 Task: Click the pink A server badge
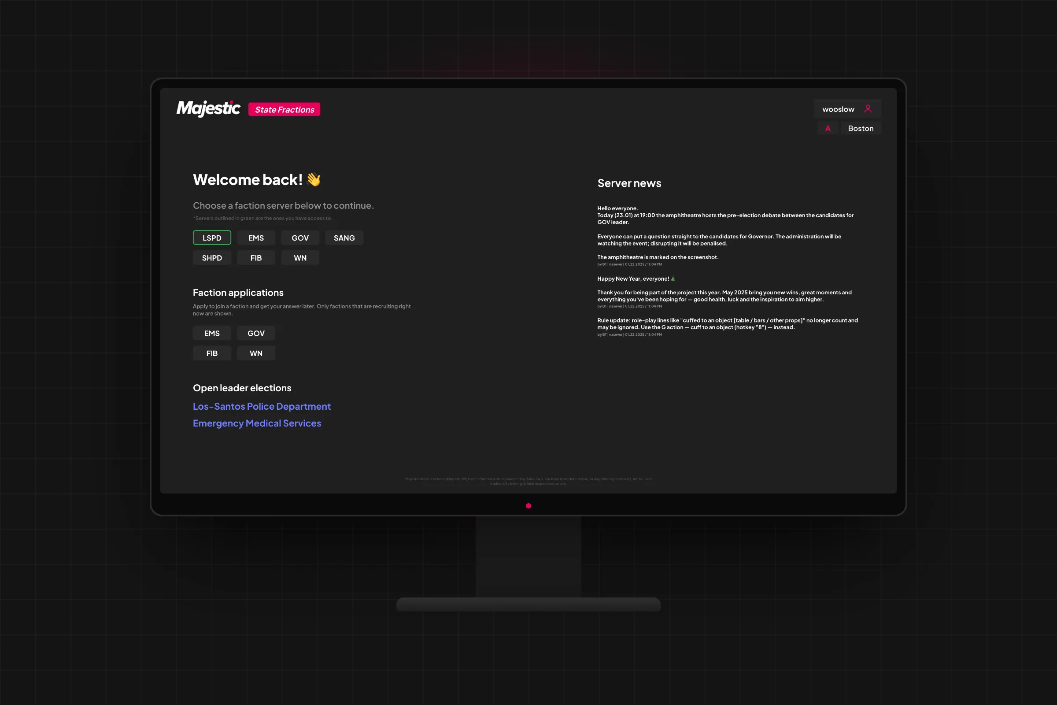pyautogui.click(x=828, y=128)
